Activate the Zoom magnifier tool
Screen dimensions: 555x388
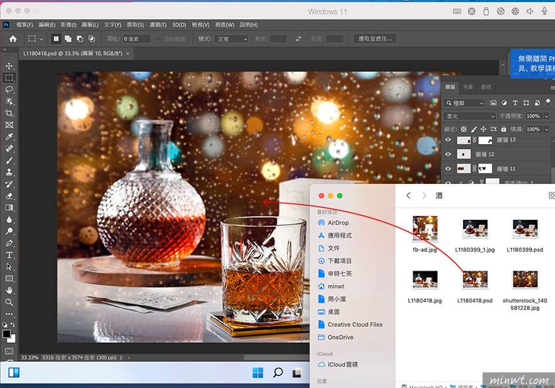9,302
